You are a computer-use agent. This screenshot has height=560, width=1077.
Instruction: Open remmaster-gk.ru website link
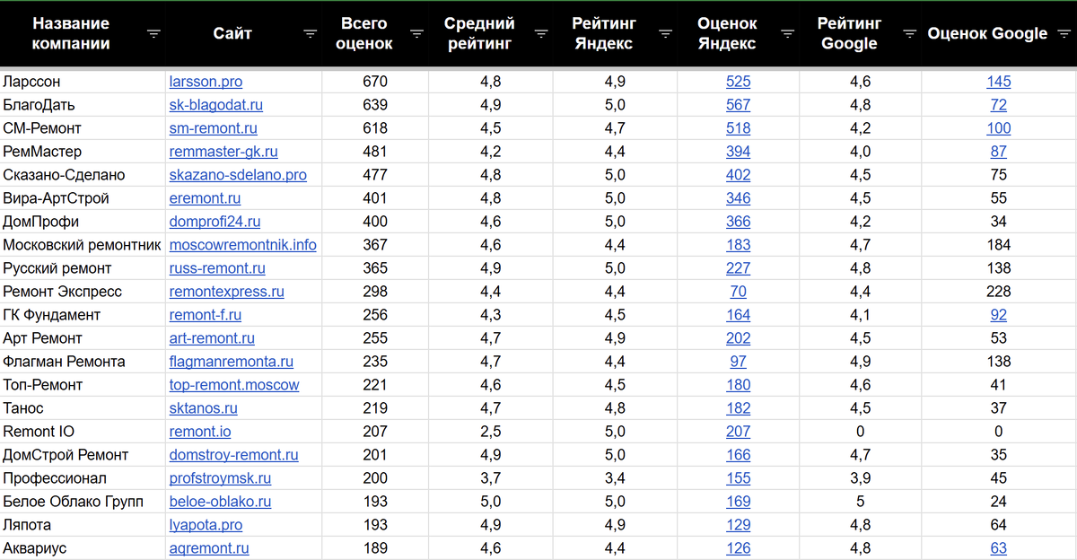pos(223,152)
